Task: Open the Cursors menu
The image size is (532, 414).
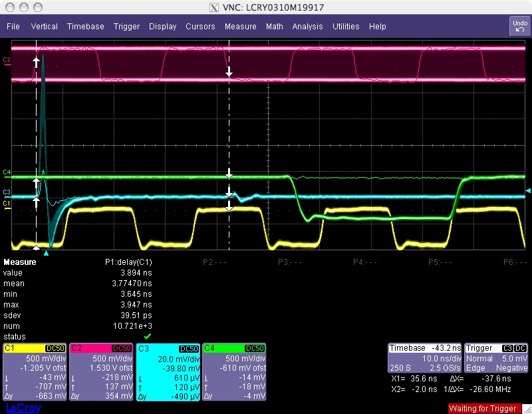Action: (200, 27)
